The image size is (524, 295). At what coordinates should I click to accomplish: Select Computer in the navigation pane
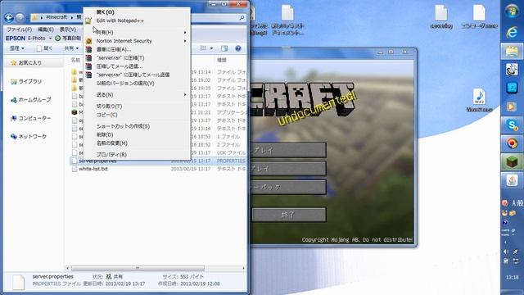31,118
